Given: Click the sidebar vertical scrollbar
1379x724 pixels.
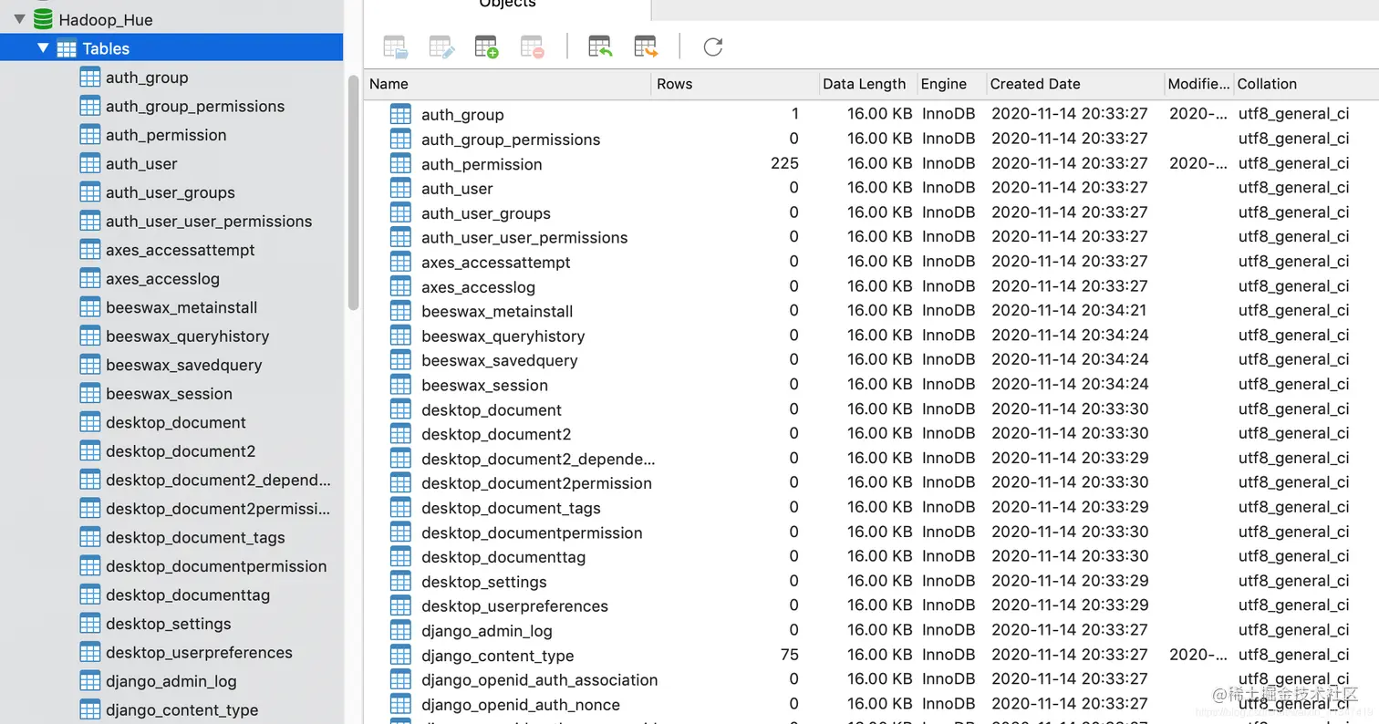Looking at the screenshot, I should pos(354,192).
